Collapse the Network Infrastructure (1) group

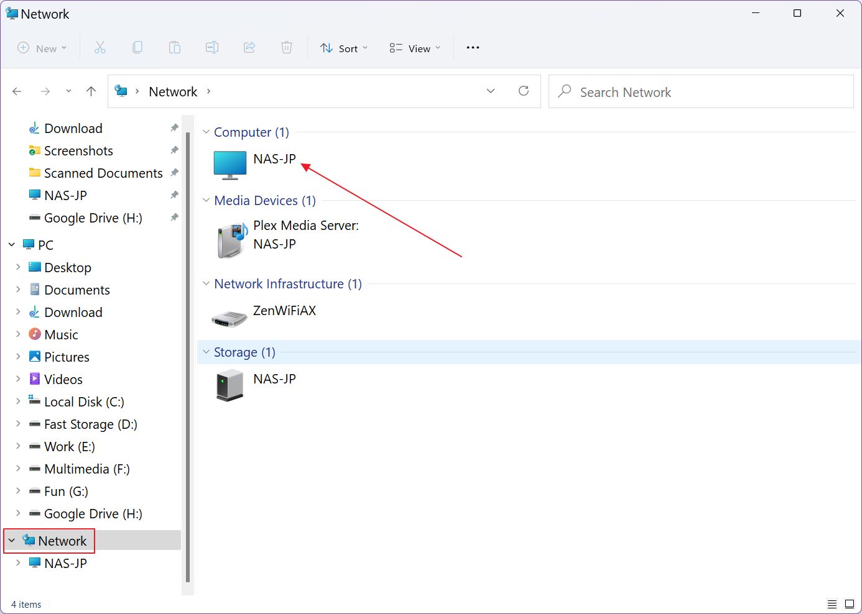(x=206, y=283)
